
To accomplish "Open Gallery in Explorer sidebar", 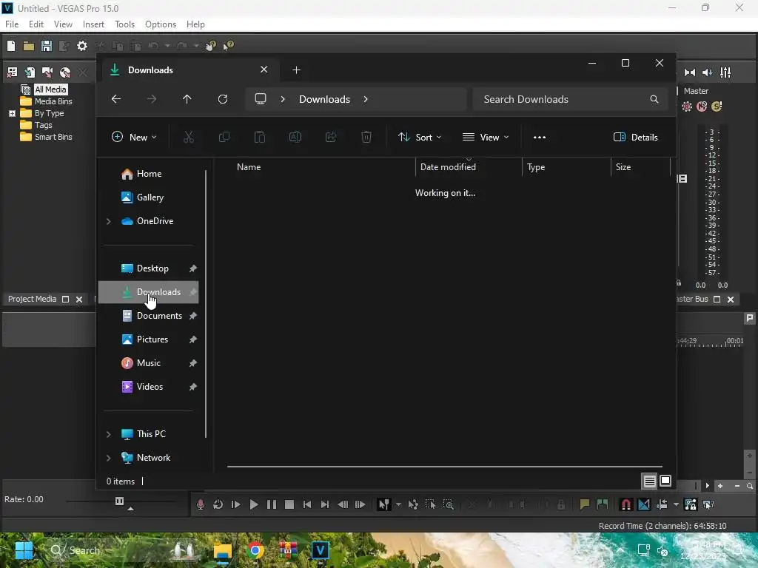I will (148, 197).
